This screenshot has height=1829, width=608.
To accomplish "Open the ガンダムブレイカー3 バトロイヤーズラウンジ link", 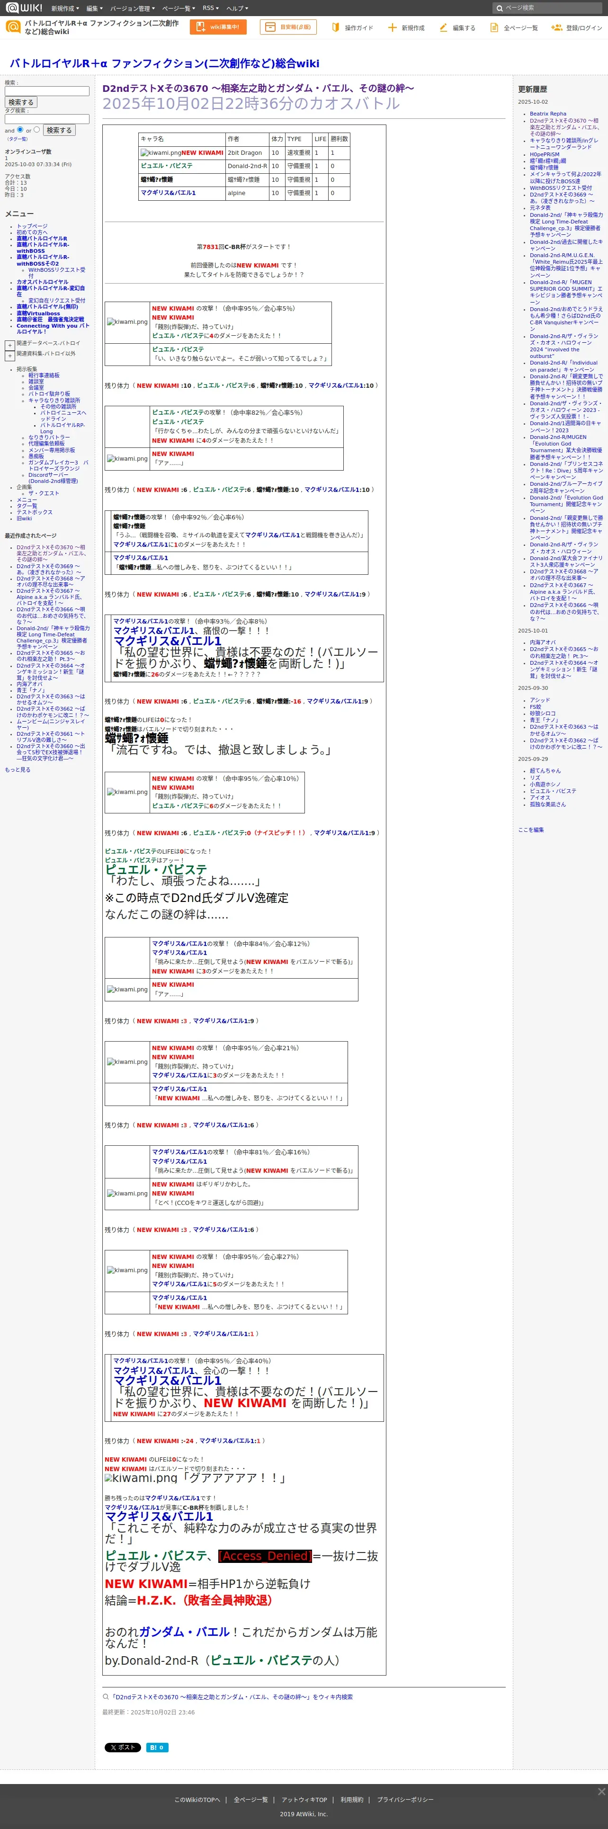I will click(x=58, y=465).
